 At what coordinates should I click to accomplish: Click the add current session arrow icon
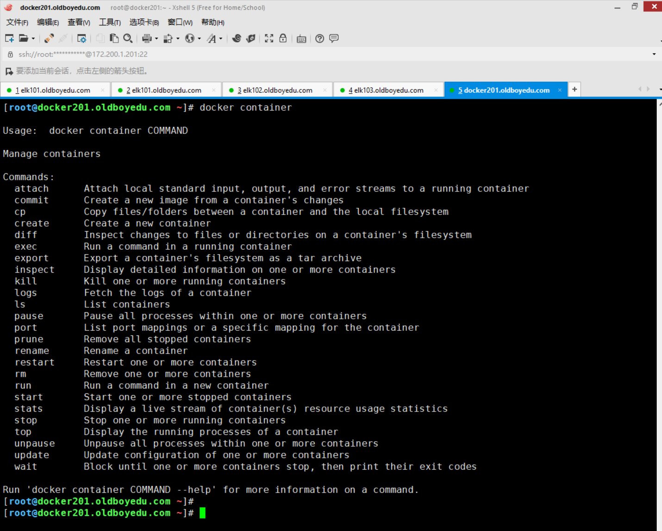click(x=9, y=71)
